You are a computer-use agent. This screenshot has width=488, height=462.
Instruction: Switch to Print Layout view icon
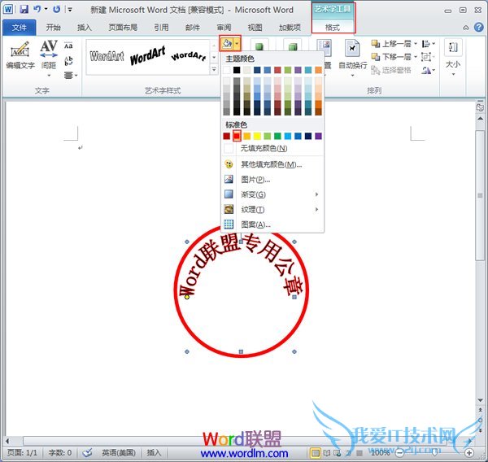point(315,453)
